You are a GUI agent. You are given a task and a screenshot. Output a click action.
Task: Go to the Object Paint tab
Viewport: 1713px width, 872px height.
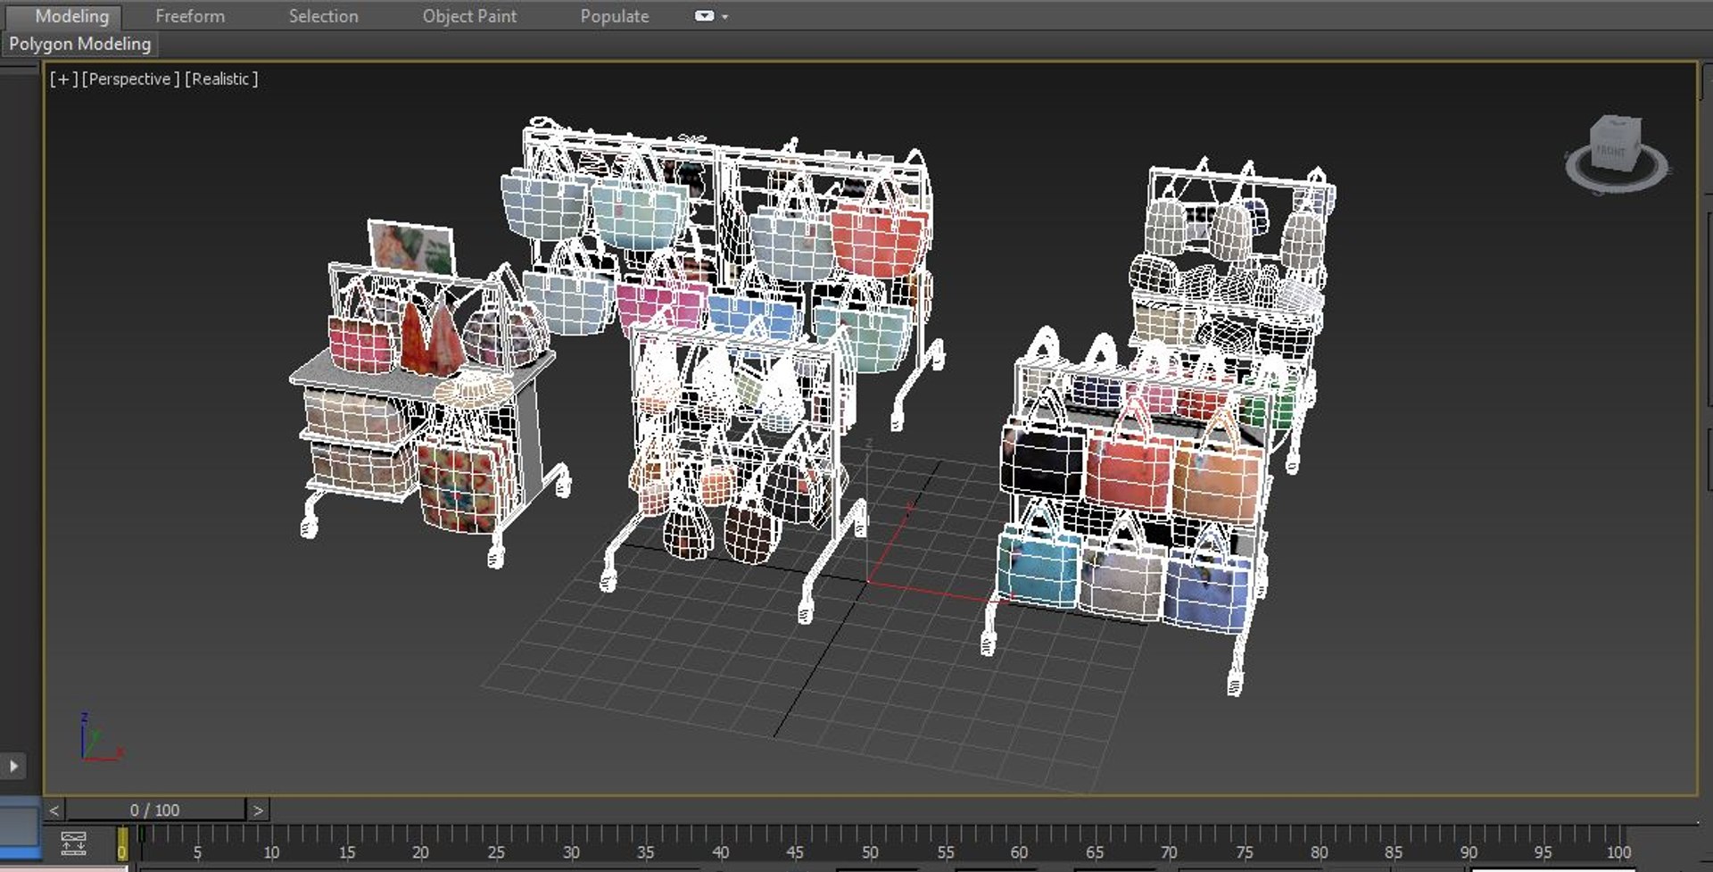[469, 16]
